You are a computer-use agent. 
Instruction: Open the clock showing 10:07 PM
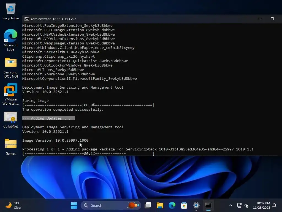click(262, 205)
